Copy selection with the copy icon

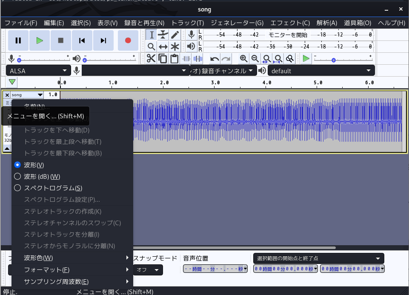(163, 58)
